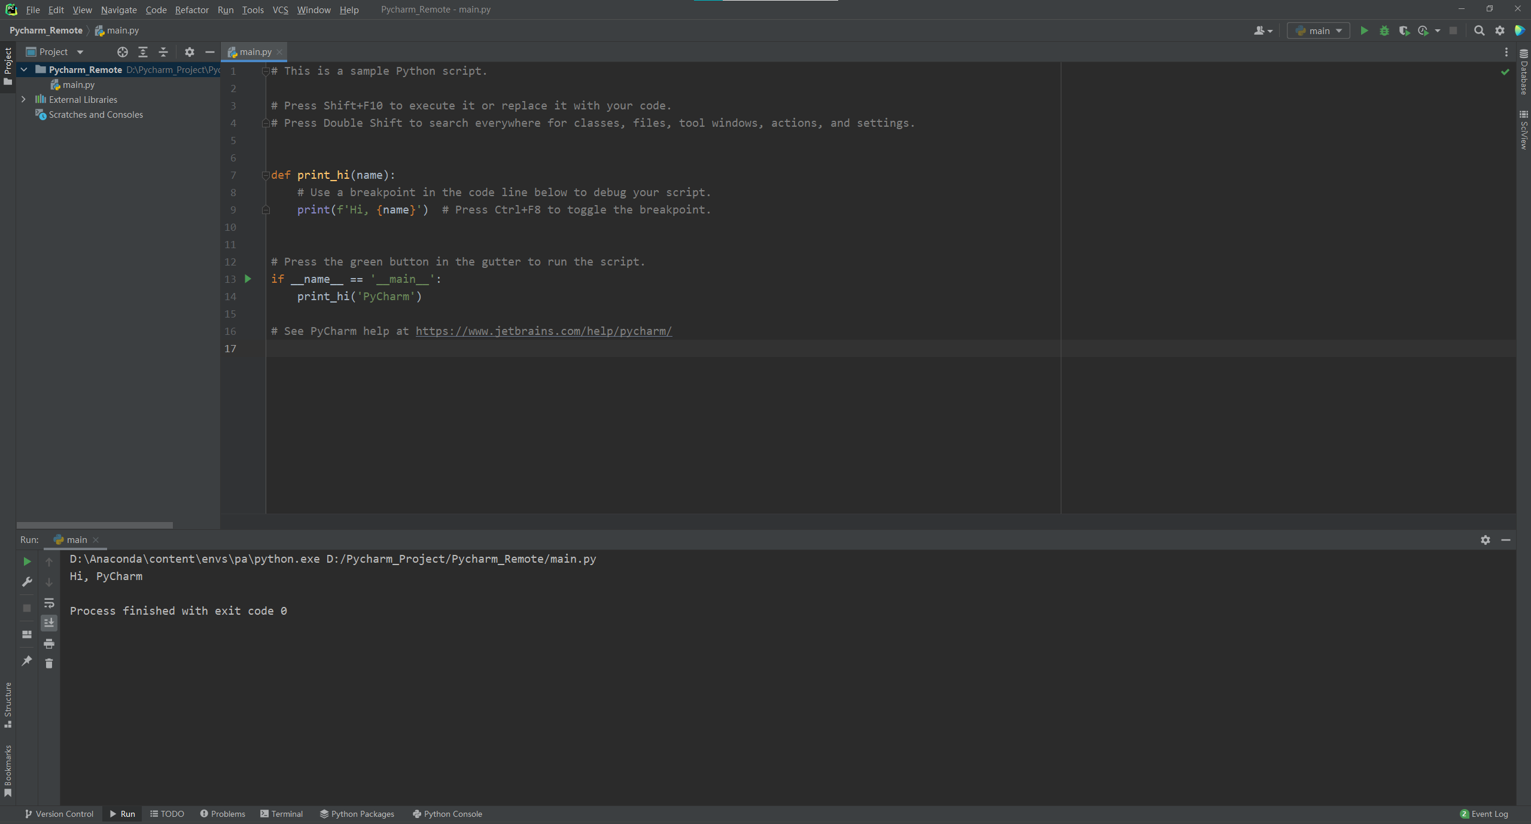
Task: Open the JetBrains PyCharm help link
Action: coord(543,331)
